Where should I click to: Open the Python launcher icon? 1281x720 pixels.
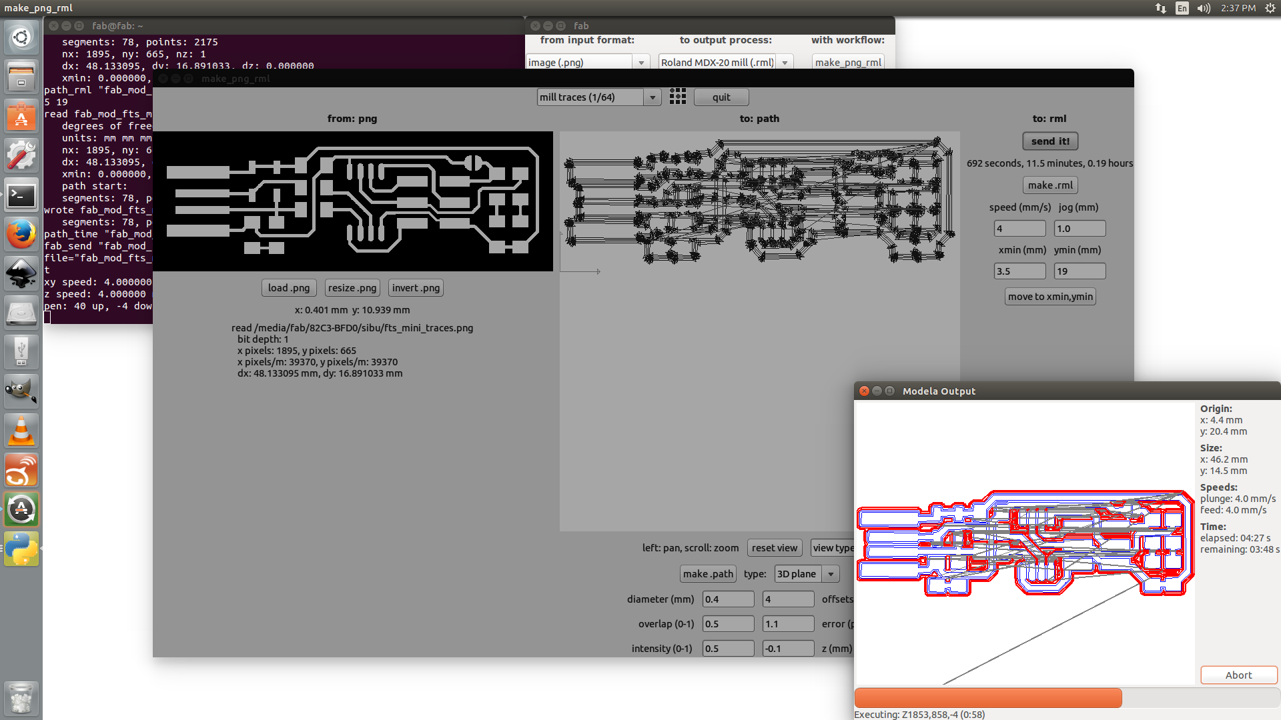(21, 549)
